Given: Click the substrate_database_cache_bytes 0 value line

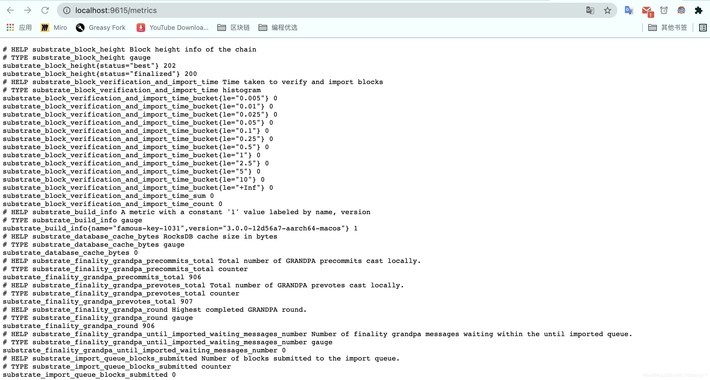Looking at the screenshot, I should pyautogui.click(x=70, y=253).
